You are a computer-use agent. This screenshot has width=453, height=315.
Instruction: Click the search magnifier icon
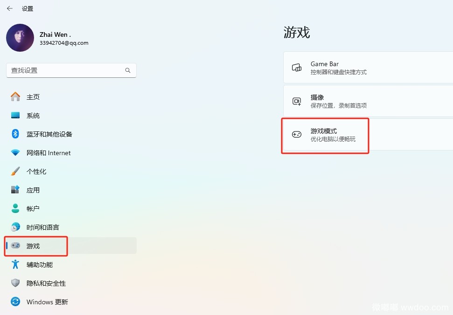(x=128, y=70)
